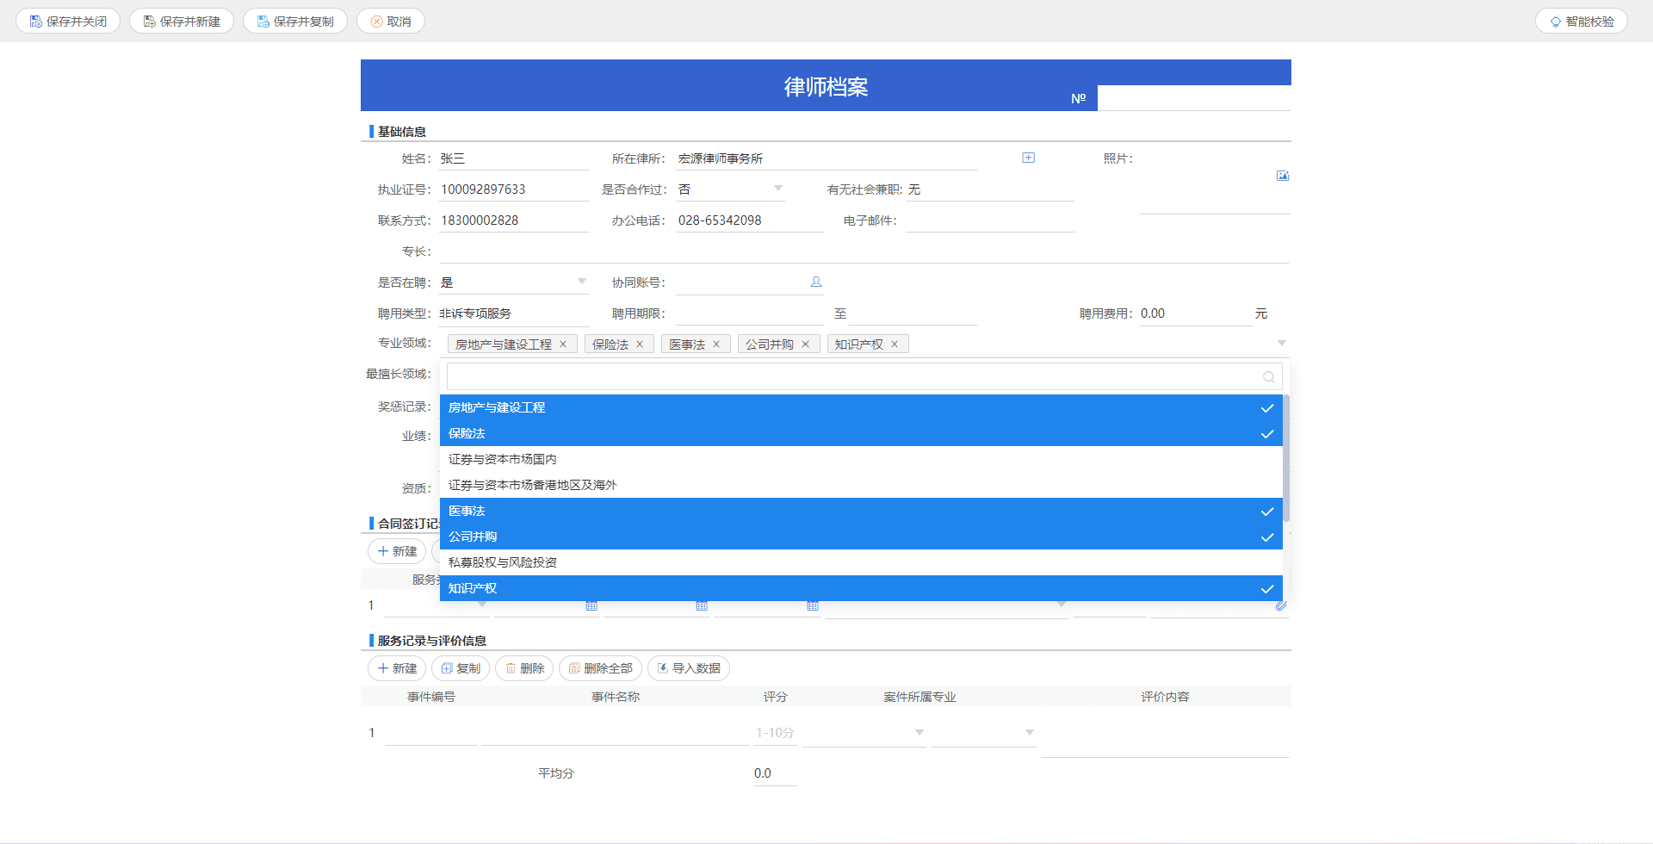Open the 是否合作过 dropdown

(778, 189)
